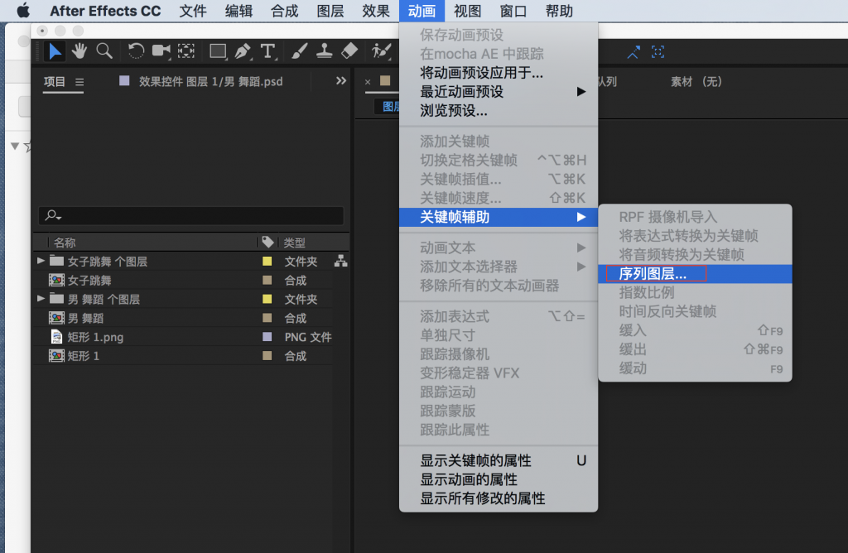Screen dimensions: 848x553
Task: Select the 矩形 1.png item name
Action: (95, 337)
